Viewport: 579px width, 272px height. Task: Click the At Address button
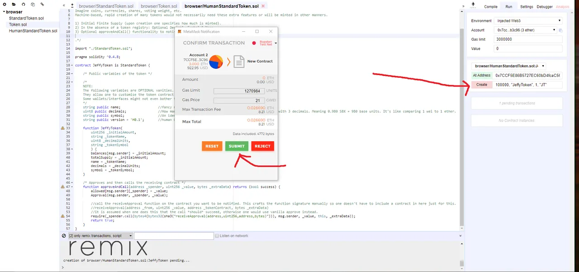click(481, 75)
